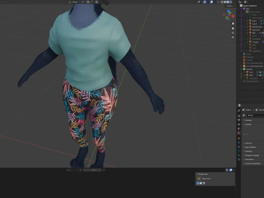Toggle viewport overlays button
The image size is (264, 198).
click(x=212, y=2)
